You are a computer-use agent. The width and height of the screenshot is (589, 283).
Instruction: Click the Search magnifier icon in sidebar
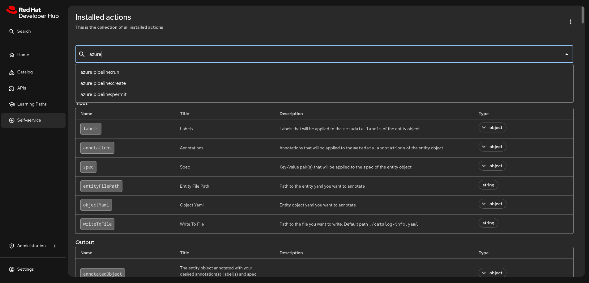tap(12, 31)
